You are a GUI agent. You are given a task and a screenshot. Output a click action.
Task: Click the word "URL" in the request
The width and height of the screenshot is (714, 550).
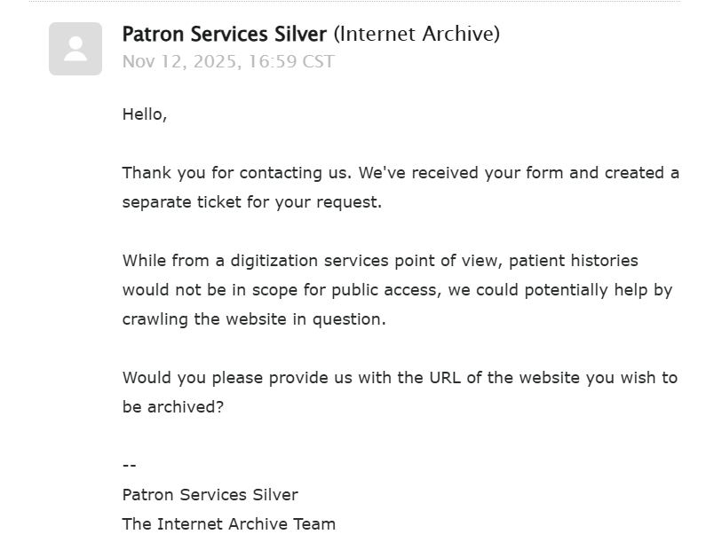445,378
